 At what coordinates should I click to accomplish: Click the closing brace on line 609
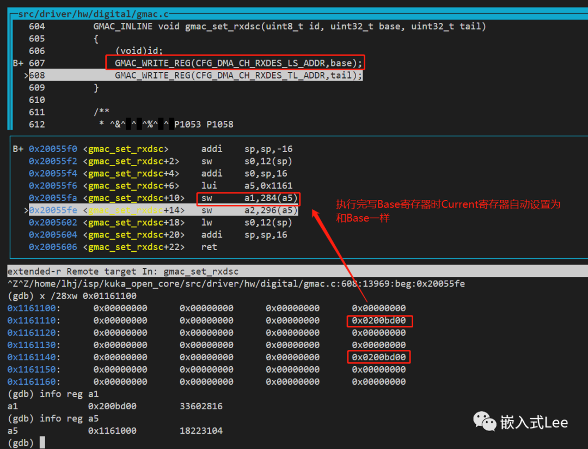(96, 88)
